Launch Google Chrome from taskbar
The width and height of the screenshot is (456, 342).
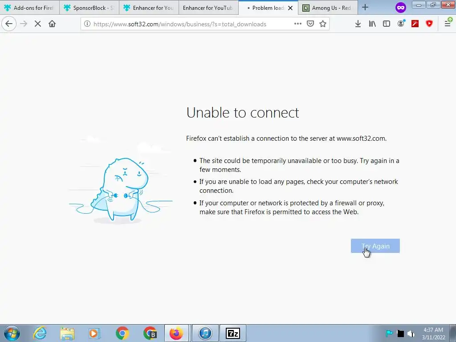click(122, 333)
